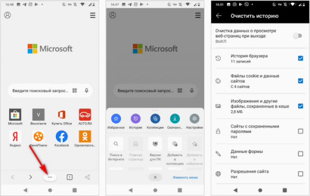Open КиноПоиск shortcut tile
Viewport: 310px width, 196px height.
[38, 139]
